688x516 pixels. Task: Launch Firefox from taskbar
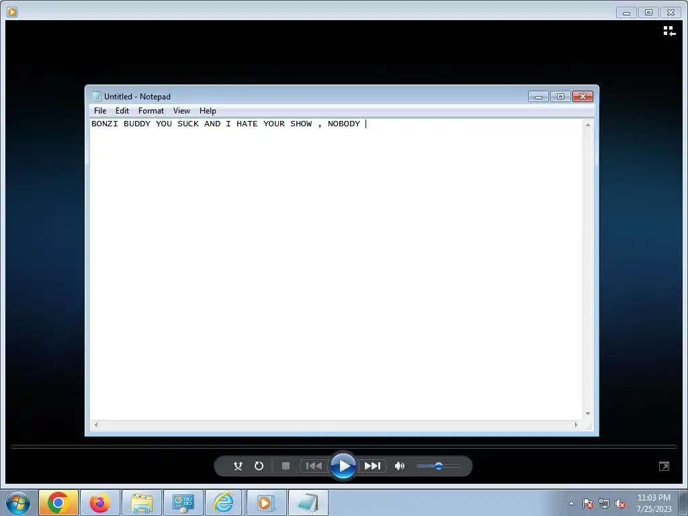[x=100, y=503]
